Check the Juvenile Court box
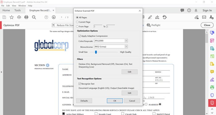This screenshot has width=216, height=115. pyautogui.click(x=96, y=113)
